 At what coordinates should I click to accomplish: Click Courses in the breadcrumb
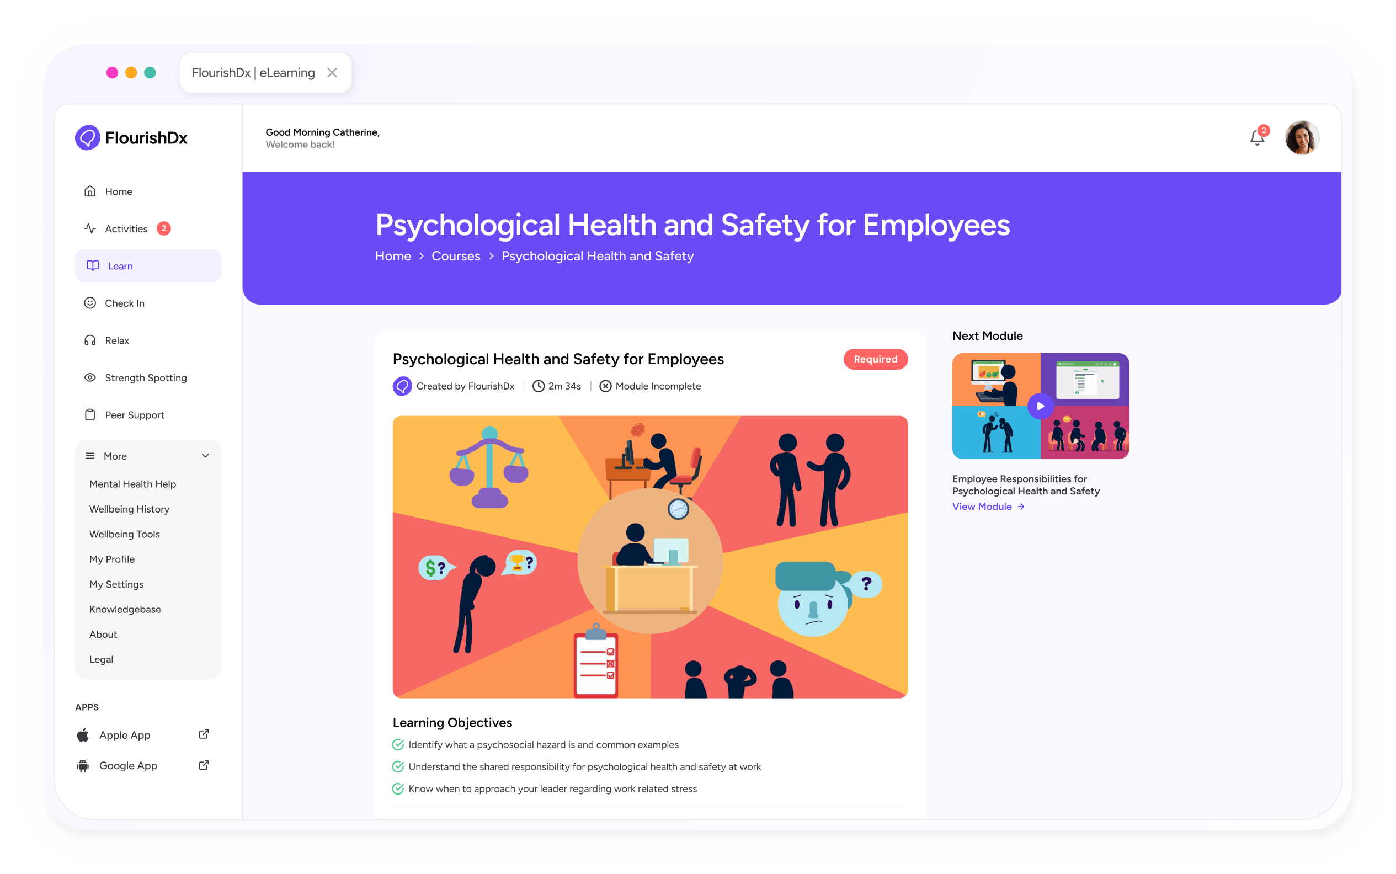(x=456, y=256)
